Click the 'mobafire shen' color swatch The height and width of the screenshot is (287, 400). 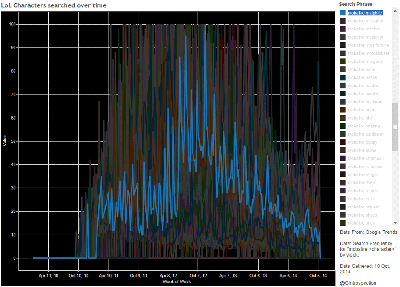tap(342, 223)
